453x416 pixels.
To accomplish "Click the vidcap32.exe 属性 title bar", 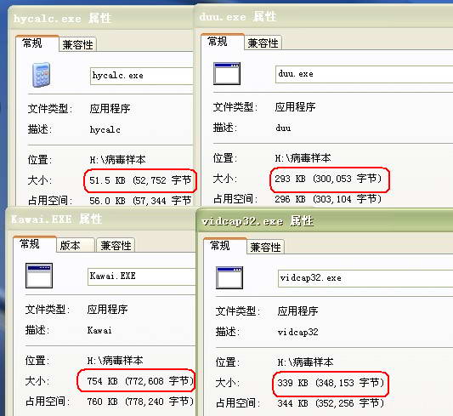I will tap(325, 221).
